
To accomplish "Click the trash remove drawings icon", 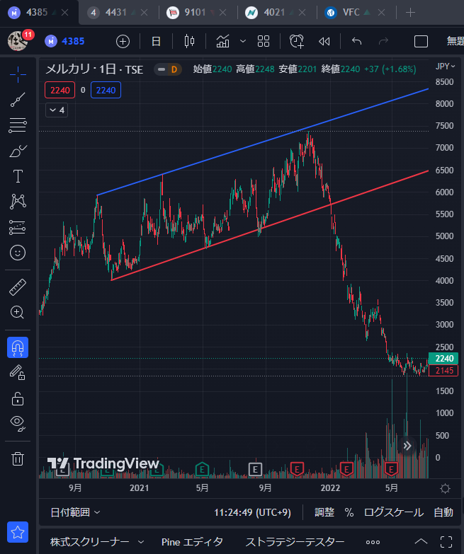I will [x=18, y=458].
